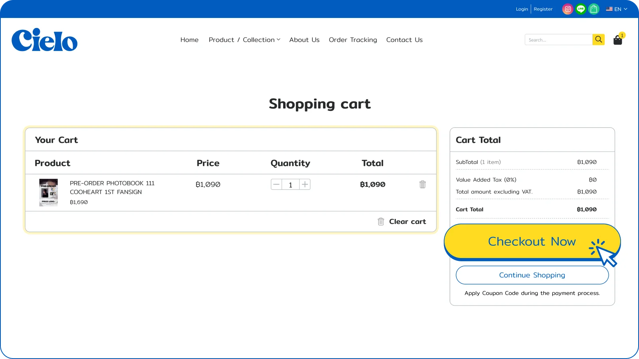Open the About Us page

(304, 40)
